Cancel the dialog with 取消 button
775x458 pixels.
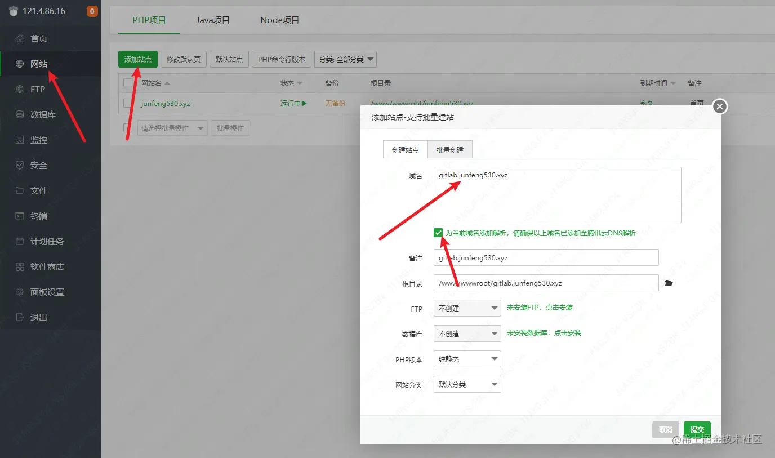pos(666,429)
